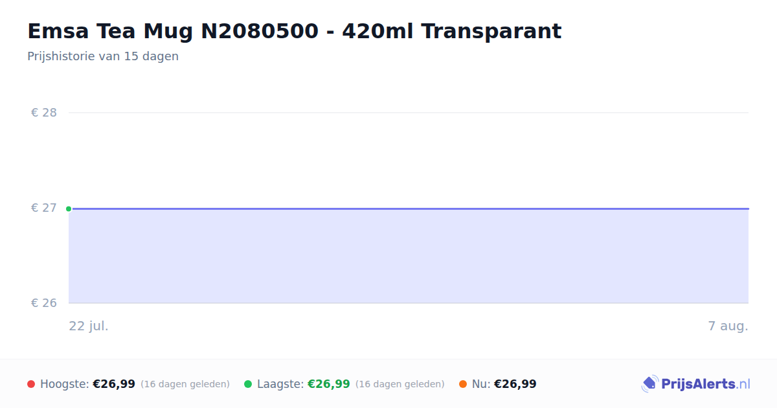Click the 22 jul. date label
Image resolution: width=777 pixels, height=408 pixels.
pos(89,326)
